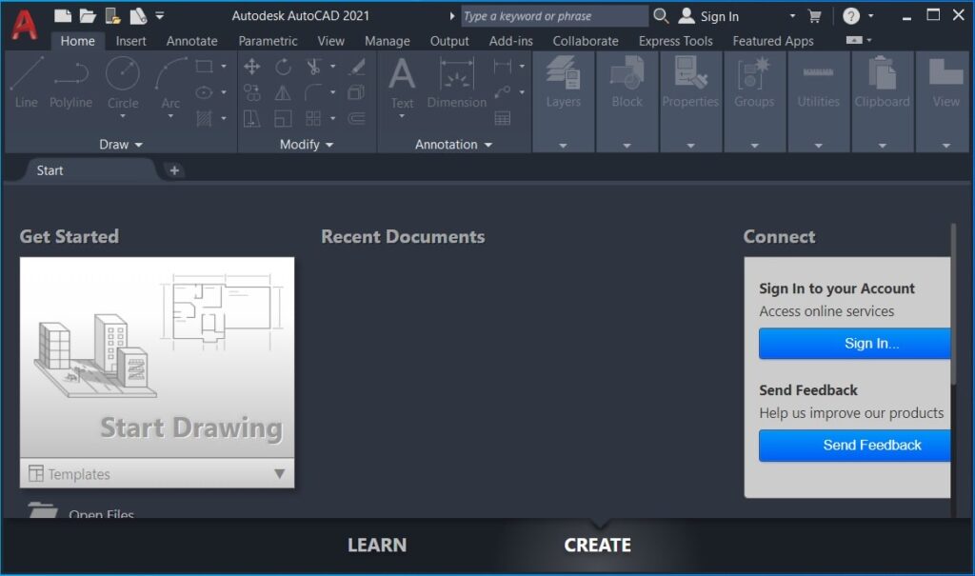The image size is (975, 576).
Task: Click the Send Feedback button
Action: [854, 446]
